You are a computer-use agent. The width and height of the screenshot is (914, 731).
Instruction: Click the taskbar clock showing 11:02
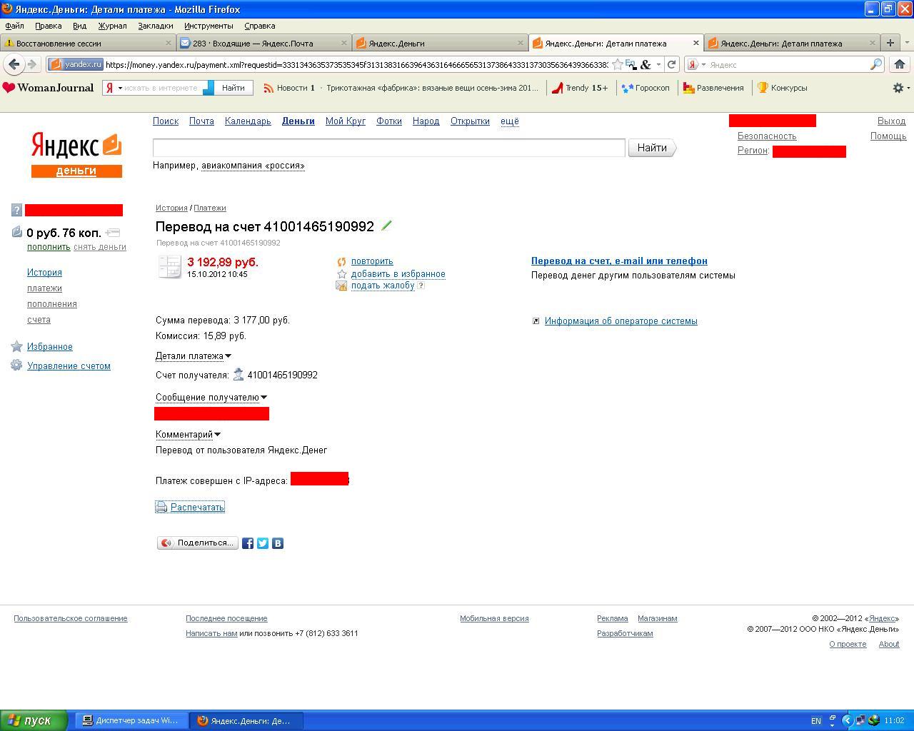pyautogui.click(x=894, y=720)
